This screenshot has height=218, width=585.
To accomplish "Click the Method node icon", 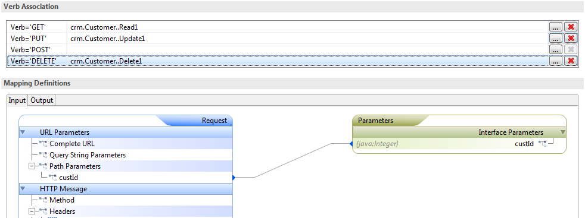I will point(43,200).
